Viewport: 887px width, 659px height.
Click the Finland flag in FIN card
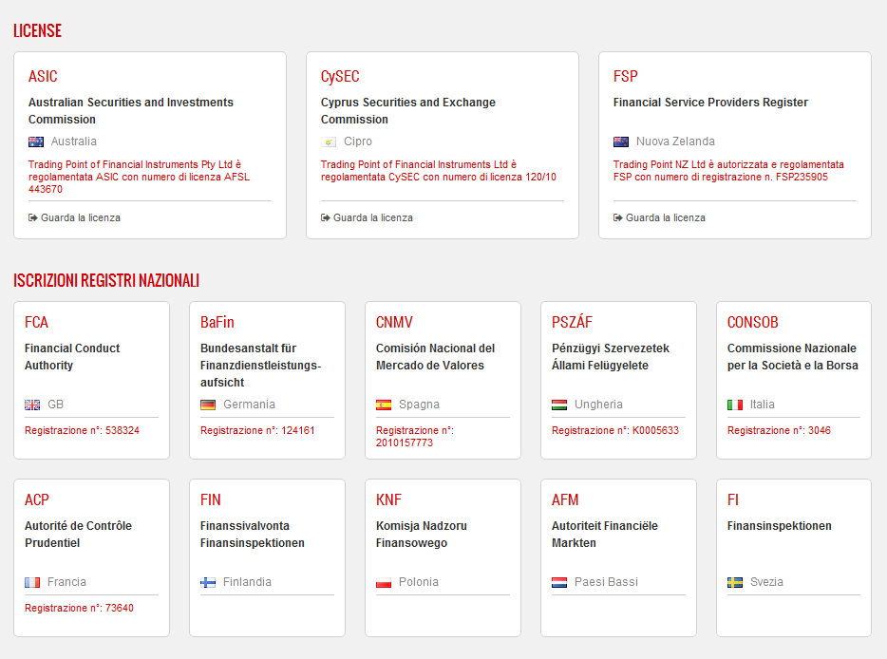point(208,582)
